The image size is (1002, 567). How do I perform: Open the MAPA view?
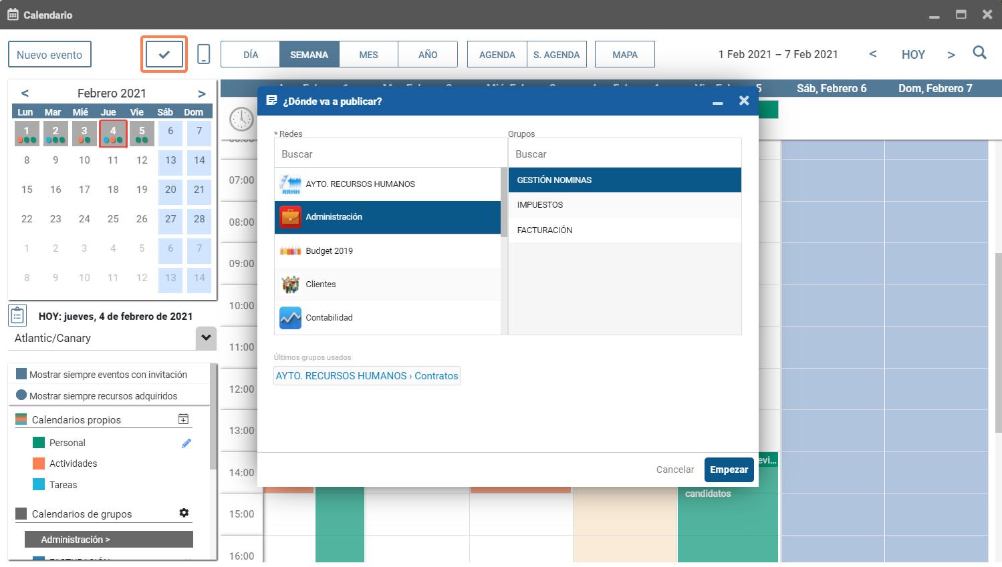click(x=625, y=55)
